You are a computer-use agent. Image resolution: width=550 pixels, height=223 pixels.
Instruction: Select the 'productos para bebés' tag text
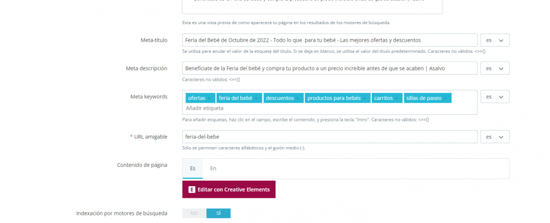click(334, 98)
